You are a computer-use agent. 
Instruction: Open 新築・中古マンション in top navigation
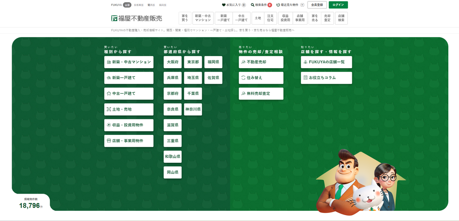tap(203, 18)
